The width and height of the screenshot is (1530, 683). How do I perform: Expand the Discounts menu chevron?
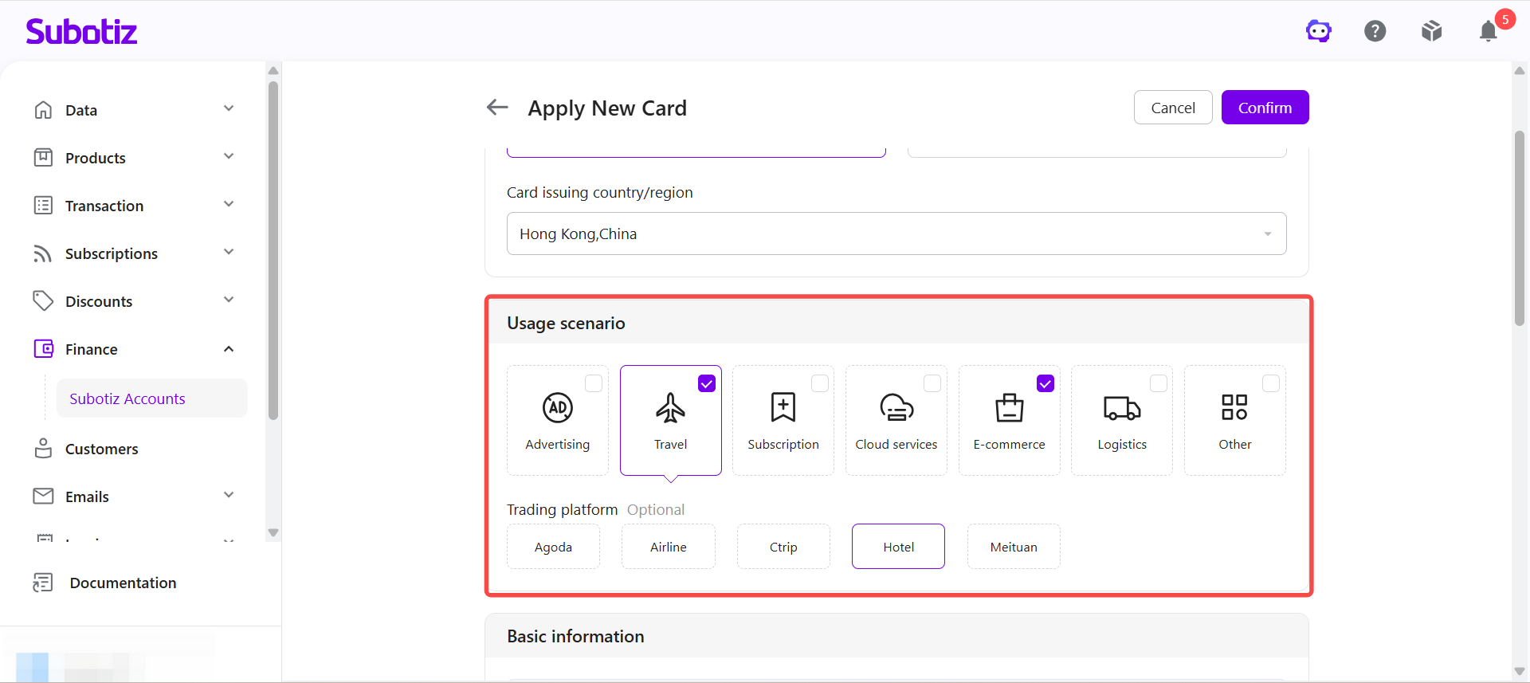point(229,300)
